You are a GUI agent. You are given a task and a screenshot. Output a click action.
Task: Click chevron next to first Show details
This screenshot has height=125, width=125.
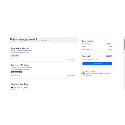pyautogui.click(x=20, y=59)
